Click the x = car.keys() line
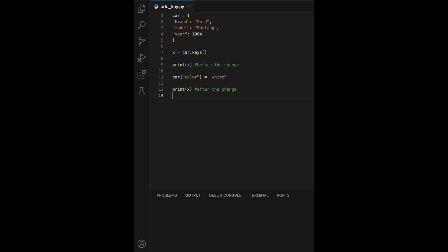 190,52
